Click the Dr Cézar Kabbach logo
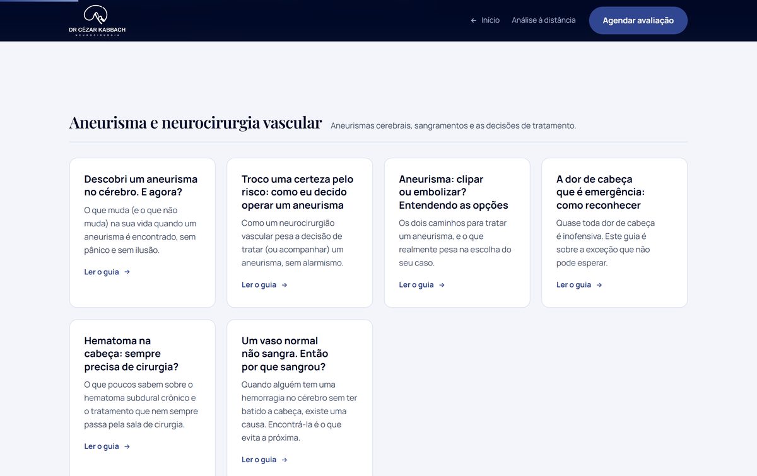Image resolution: width=757 pixels, height=476 pixels. pos(97,21)
